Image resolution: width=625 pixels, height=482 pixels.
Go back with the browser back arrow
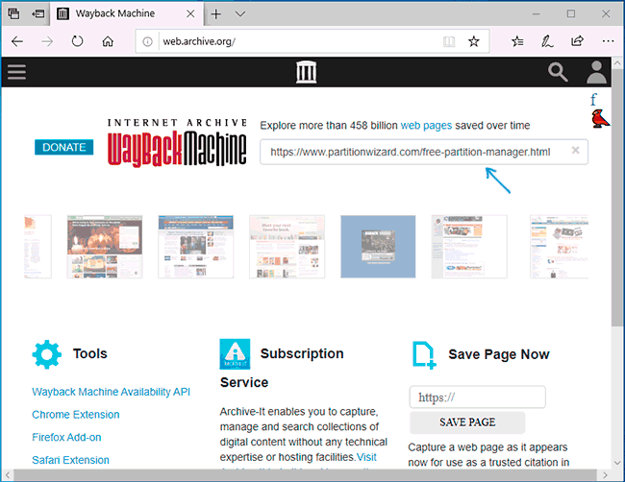17,41
